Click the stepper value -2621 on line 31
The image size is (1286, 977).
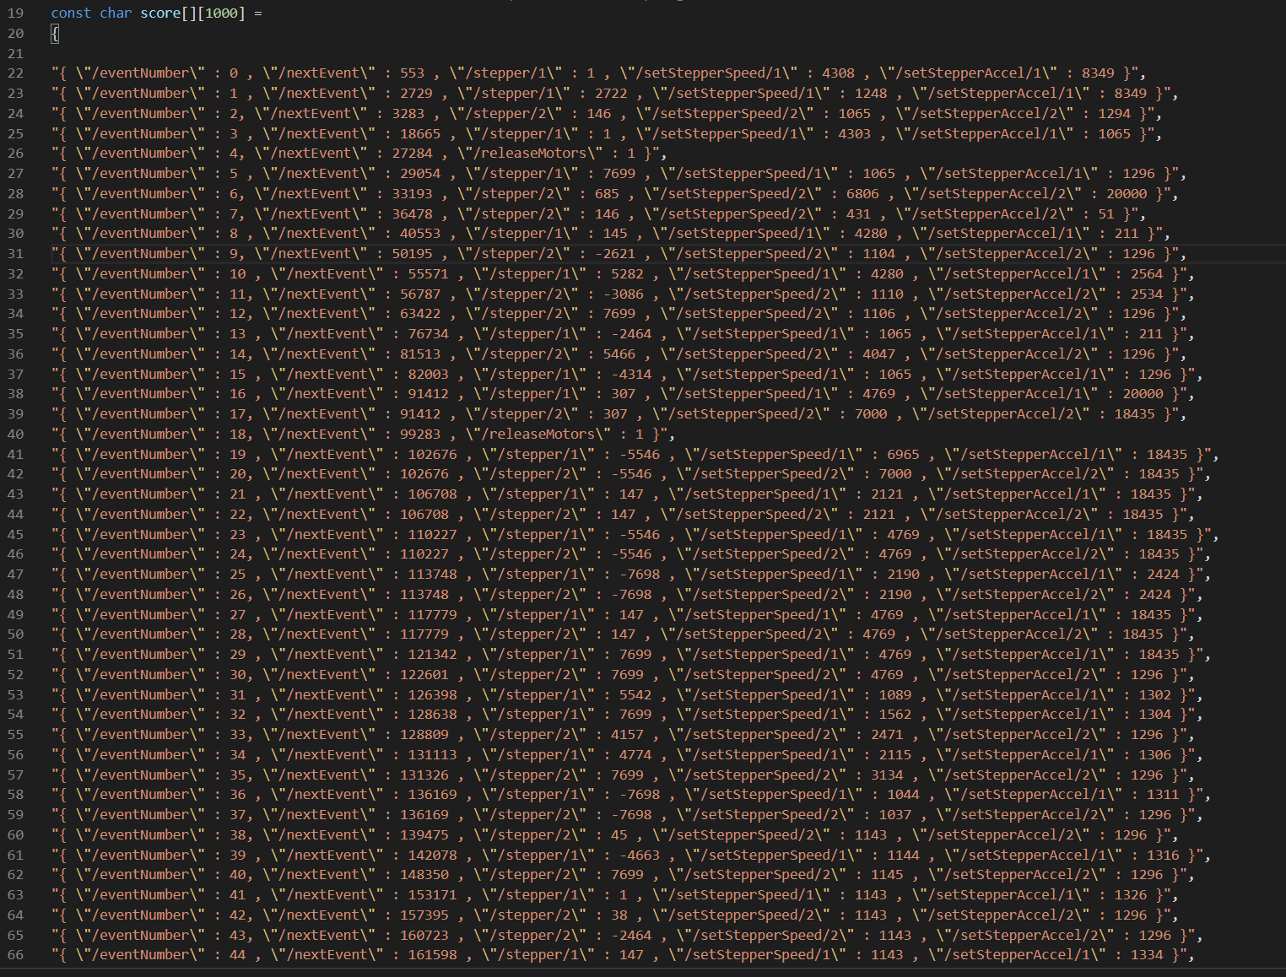click(x=625, y=254)
